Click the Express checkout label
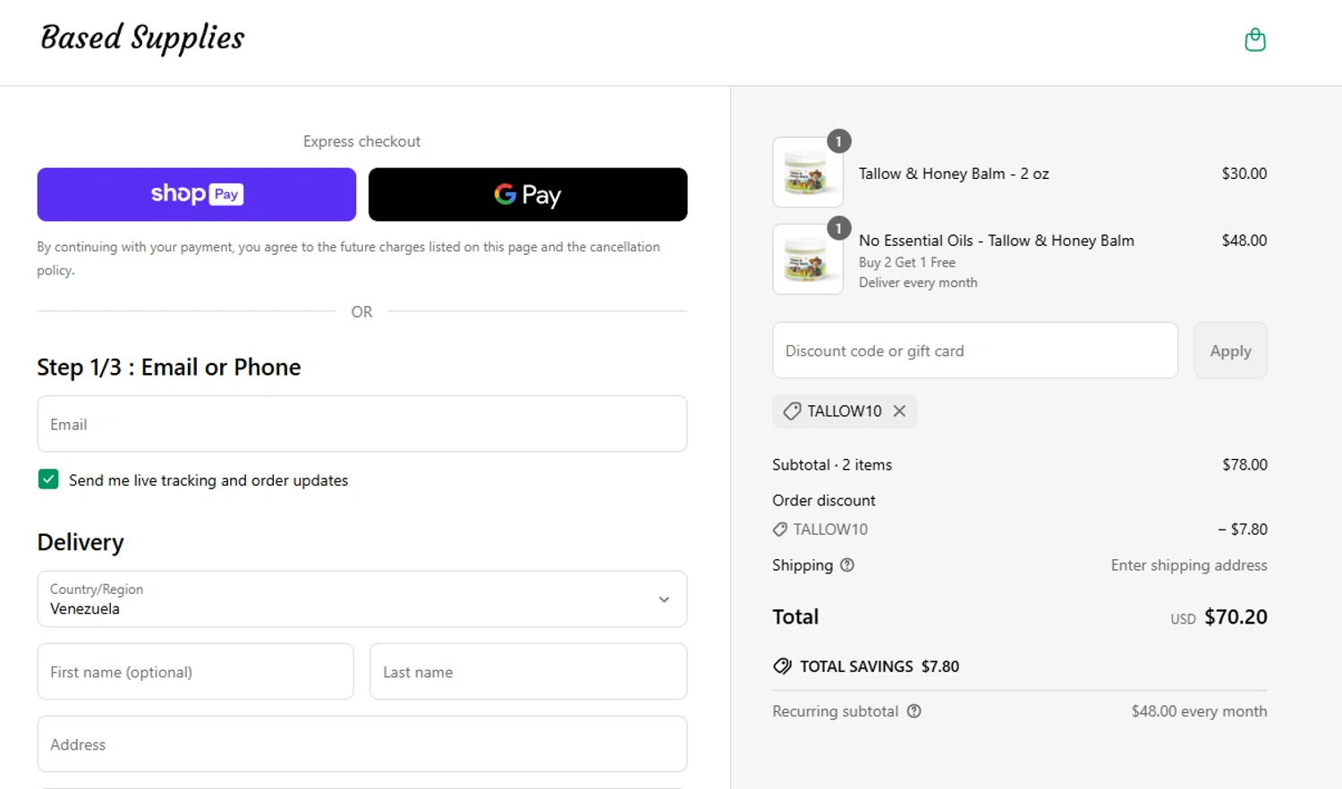1342x789 pixels. coord(361,141)
